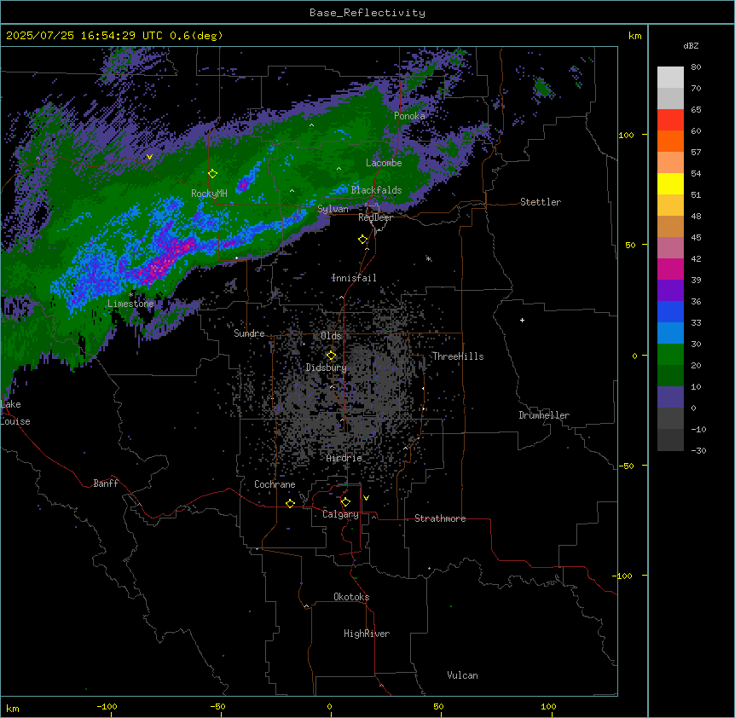This screenshot has width=735, height=718.
Task: Select the bright yellow 51-54 dBZ legend swatch
Action: click(x=670, y=183)
